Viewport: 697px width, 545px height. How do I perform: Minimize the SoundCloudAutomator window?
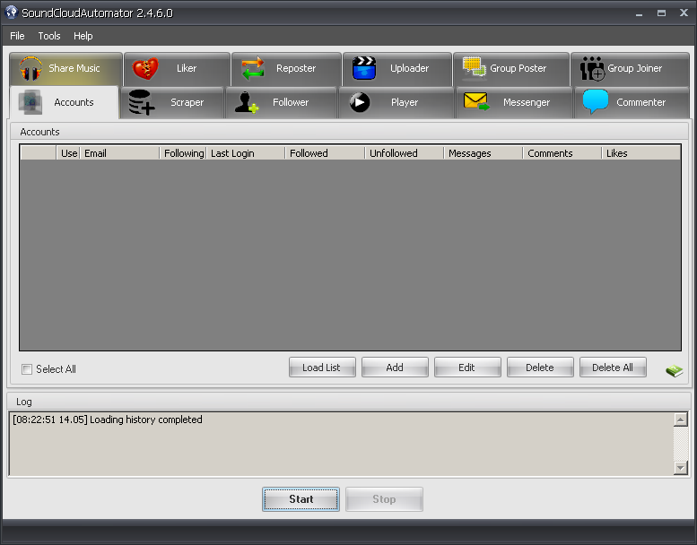[640, 13]
